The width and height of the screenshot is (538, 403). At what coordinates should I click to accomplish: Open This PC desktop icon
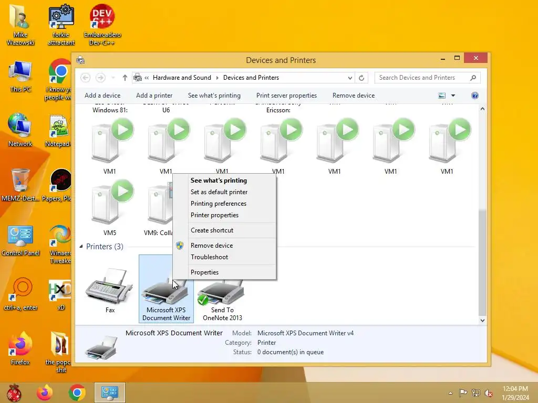tap(20, 76)
